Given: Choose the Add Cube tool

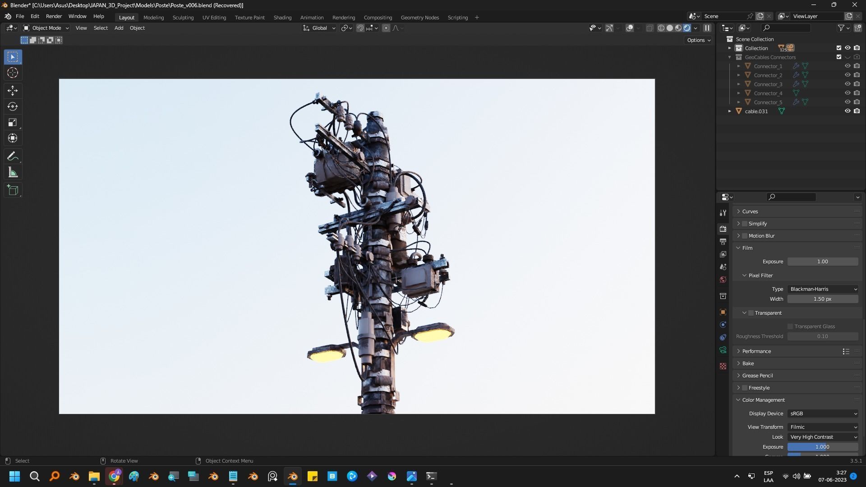Looking at the screenshot, I should tap(13, 190).
